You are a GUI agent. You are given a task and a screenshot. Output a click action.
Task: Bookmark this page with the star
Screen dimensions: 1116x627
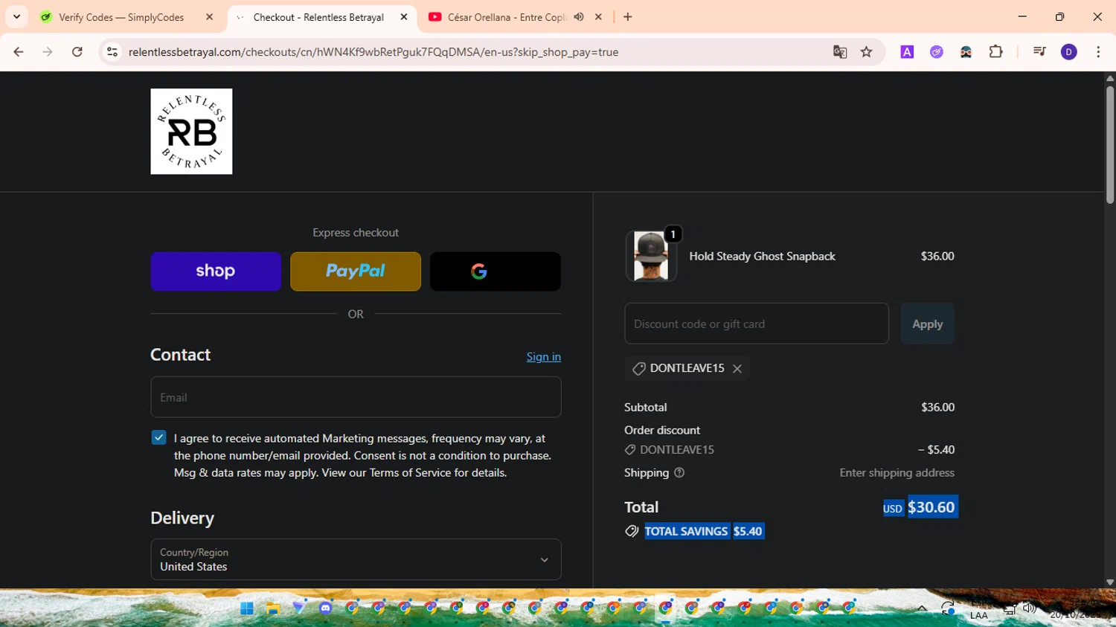click(x=867, y=52)
